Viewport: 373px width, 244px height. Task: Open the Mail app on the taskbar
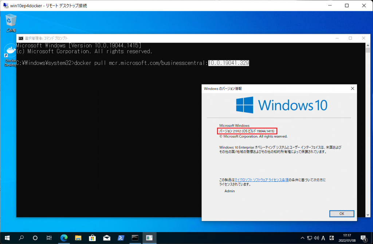(x=107, y=238)
